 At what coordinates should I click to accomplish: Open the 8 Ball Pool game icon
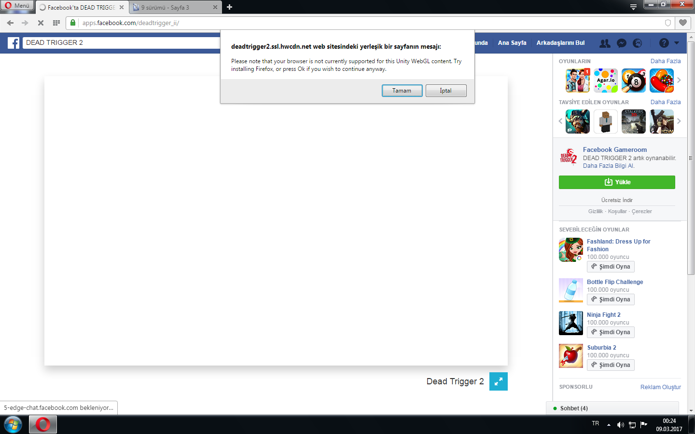634,81
